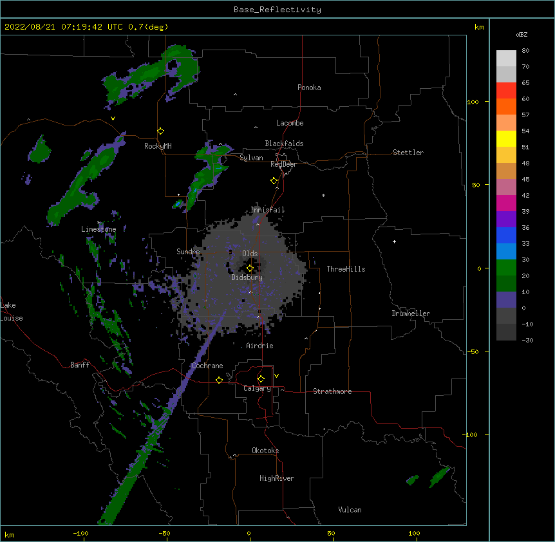Click the Louise label at left edge
The width and height of the screenshot is (555, 542).
[12, 318]
